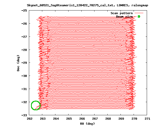Click the x-axis tick label 268
Screen dimensions: 168x126
point(108,119)
